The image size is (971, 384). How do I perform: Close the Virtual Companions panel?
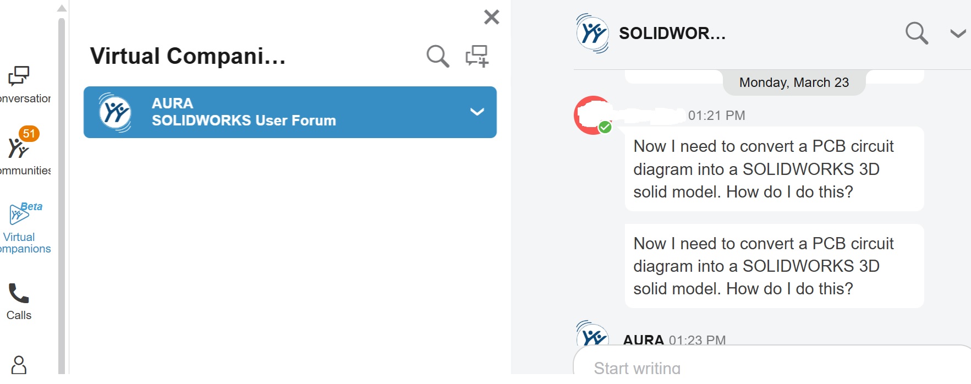(x=491, y=17)
